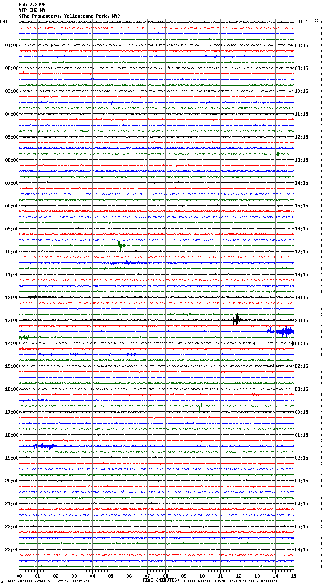Click the 23:15 UTC time label
The height and width of the screenshot is (586, 324).
click(302, 389)
